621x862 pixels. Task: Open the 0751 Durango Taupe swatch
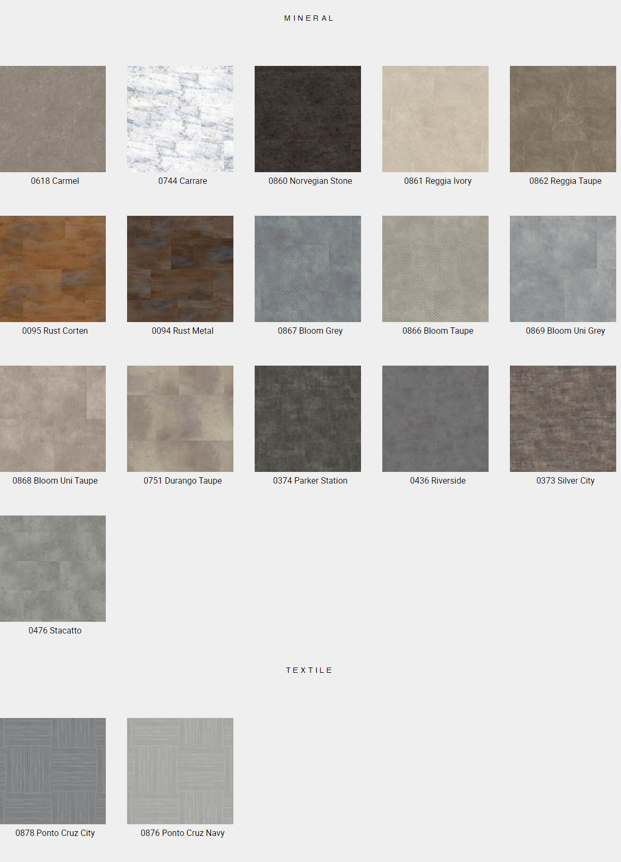click(x=180, y=419)
